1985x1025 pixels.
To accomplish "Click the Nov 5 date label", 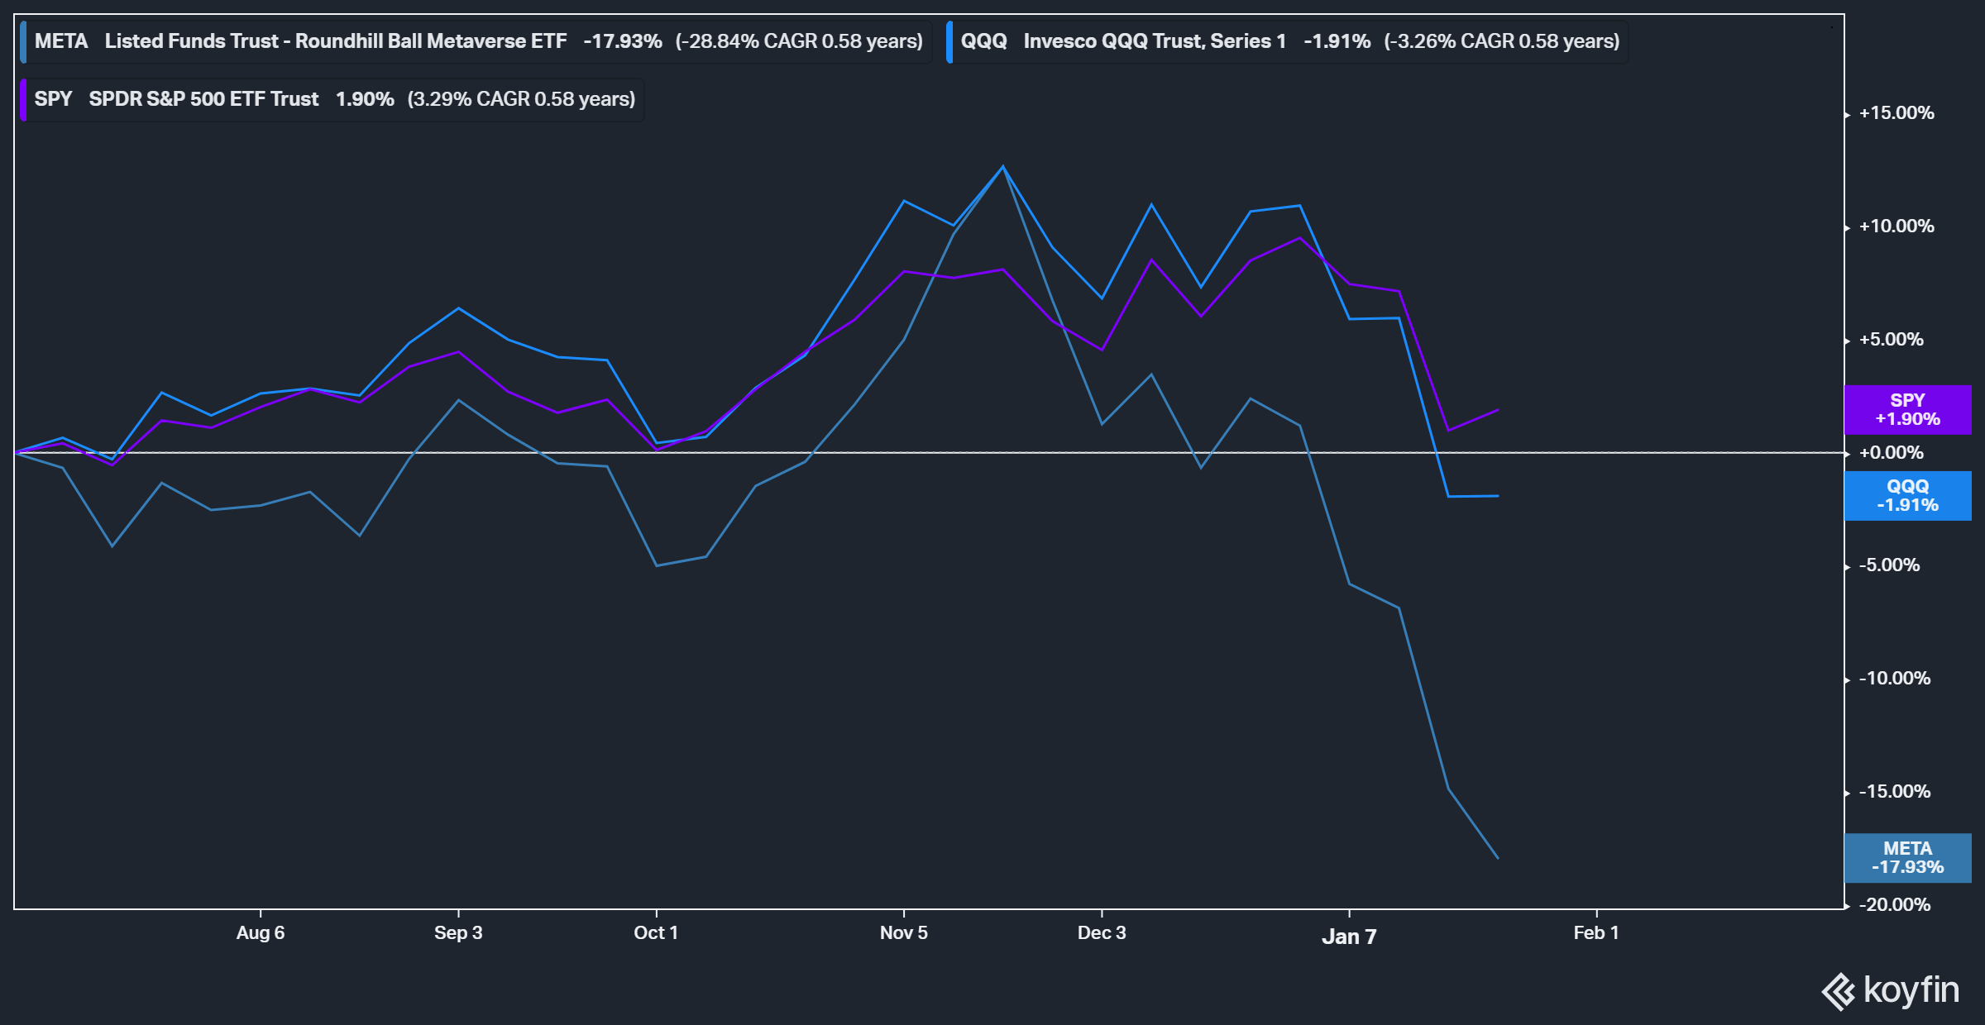I will 904,933.
